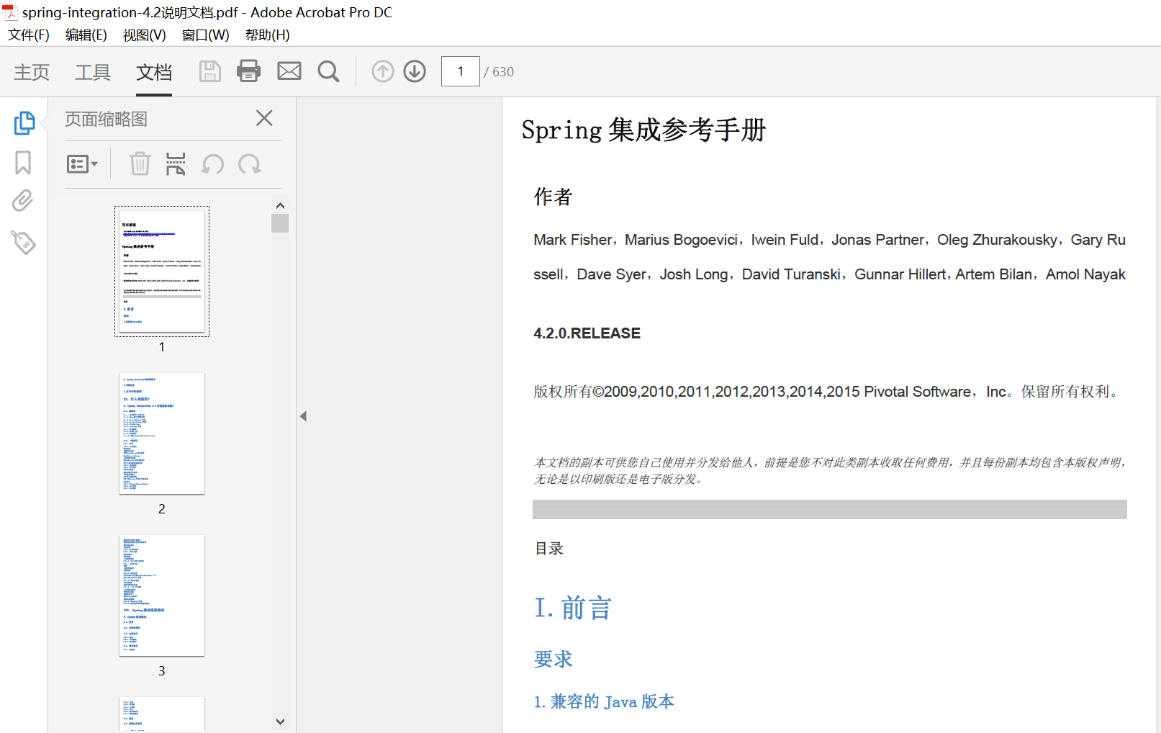
Task: Open the 编辑(E) menu
Action: (86, 35)
